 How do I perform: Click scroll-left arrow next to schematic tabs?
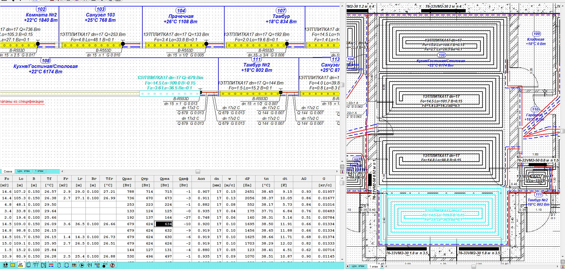pos(62,171)
